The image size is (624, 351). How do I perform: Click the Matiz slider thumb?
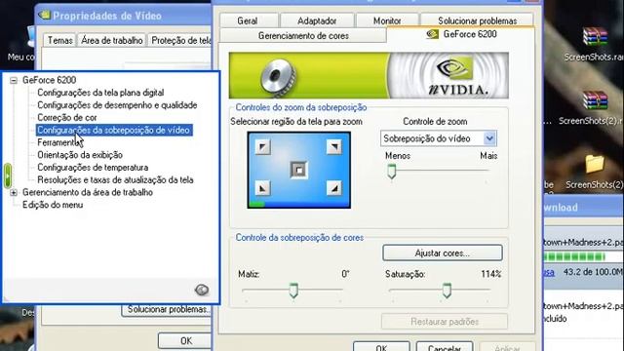pyautogui.click(x=293, y=291)
